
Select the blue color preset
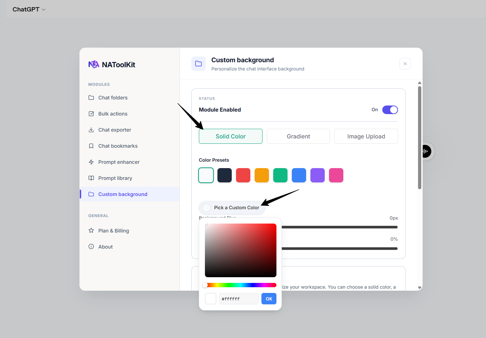[299, 175]
